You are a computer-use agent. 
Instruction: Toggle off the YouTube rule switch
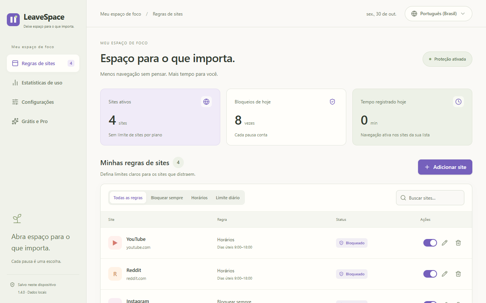click(430, 243)
